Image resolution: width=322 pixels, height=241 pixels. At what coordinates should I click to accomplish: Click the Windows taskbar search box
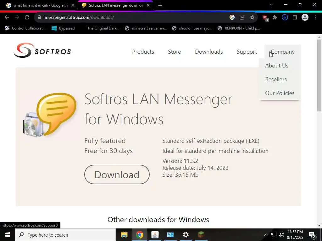[x=65, y=235]
